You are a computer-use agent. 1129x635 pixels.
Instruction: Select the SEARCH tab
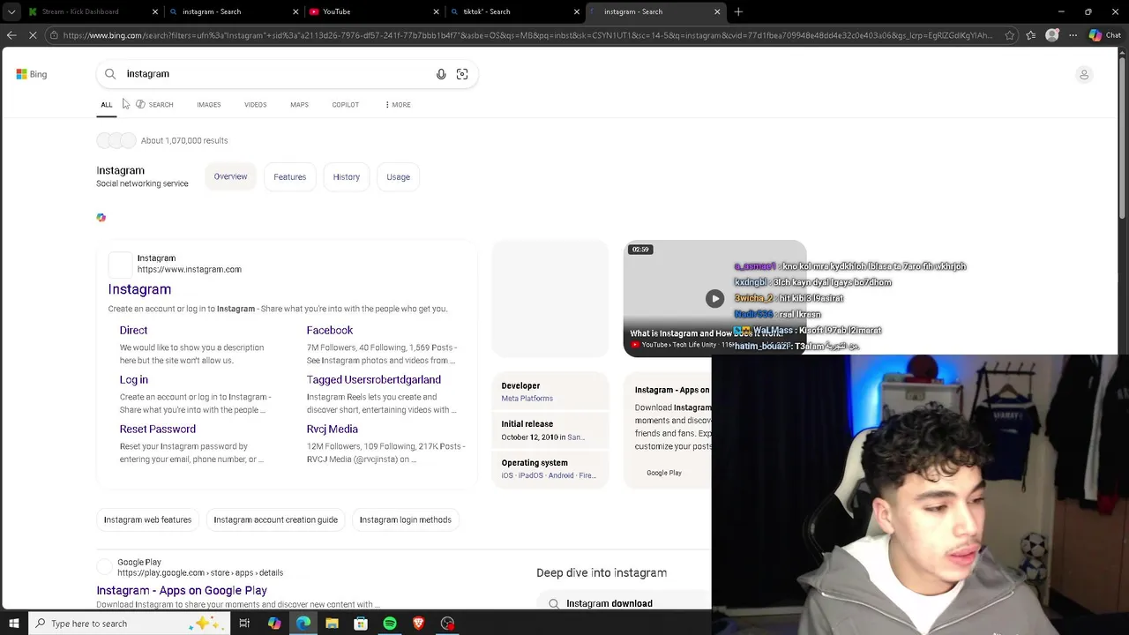click(x=154, y=105)
